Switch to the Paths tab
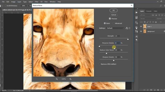 point(155,11)
